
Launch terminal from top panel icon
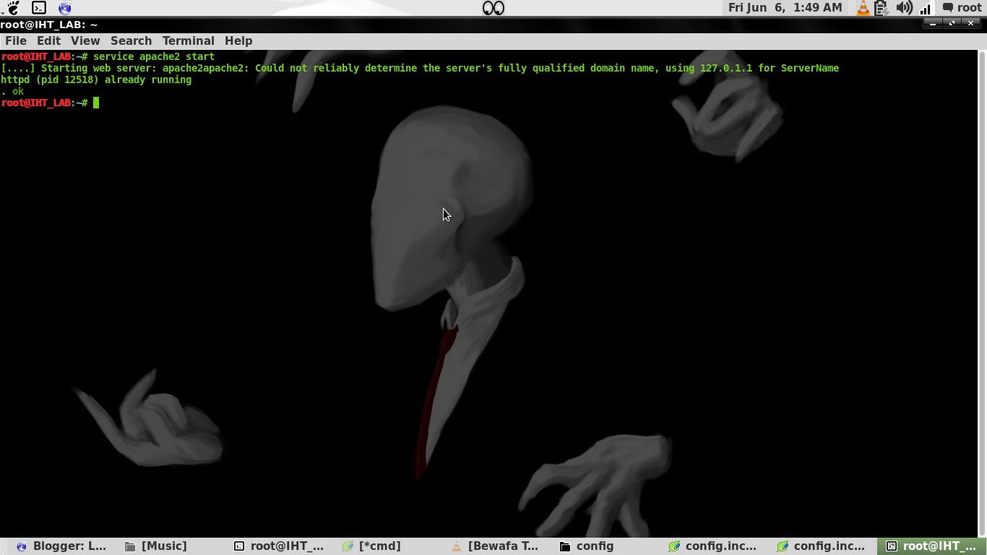[39, 8]
